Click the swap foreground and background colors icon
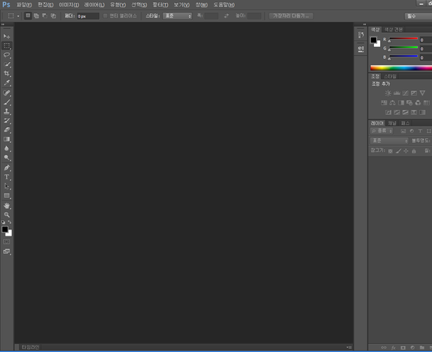Screen dimensions: 432x352 tap(9, 222)
